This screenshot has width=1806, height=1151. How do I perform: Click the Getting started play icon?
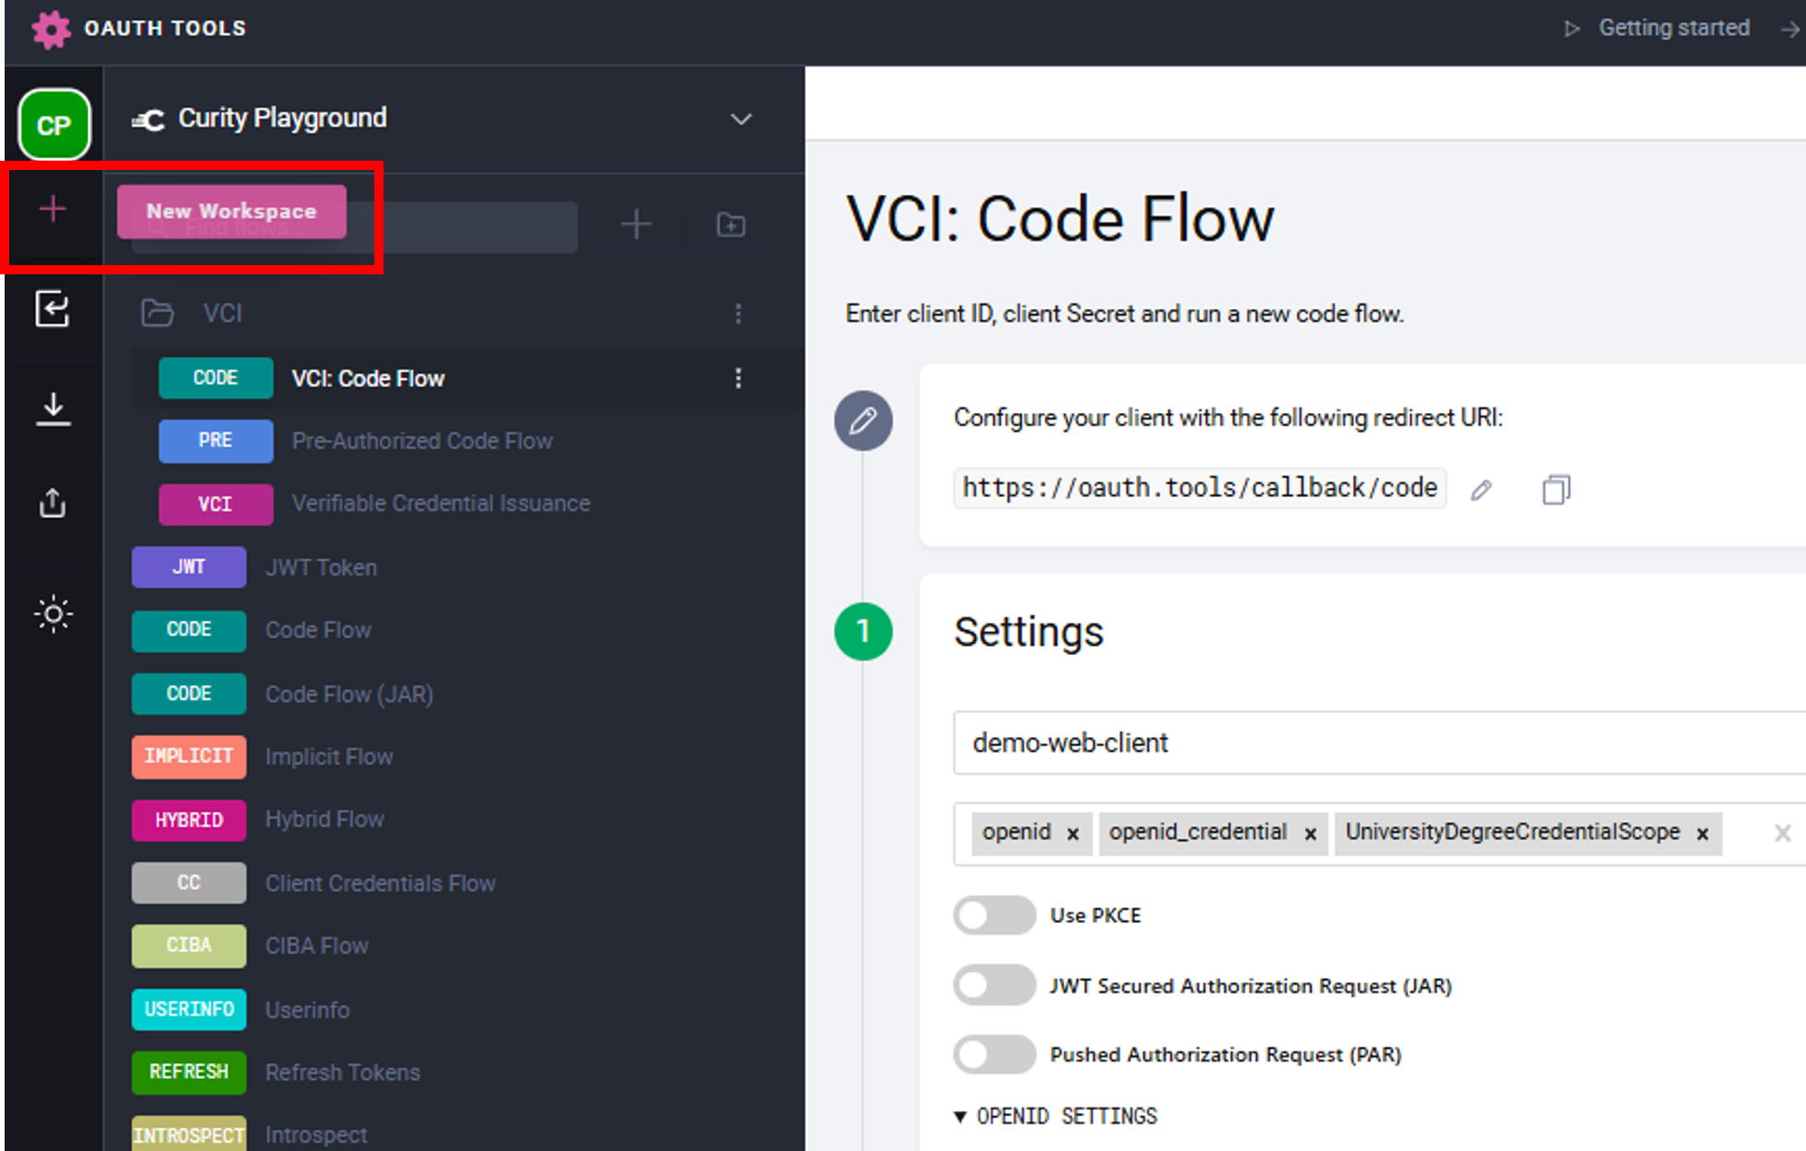coord(1571,29)
